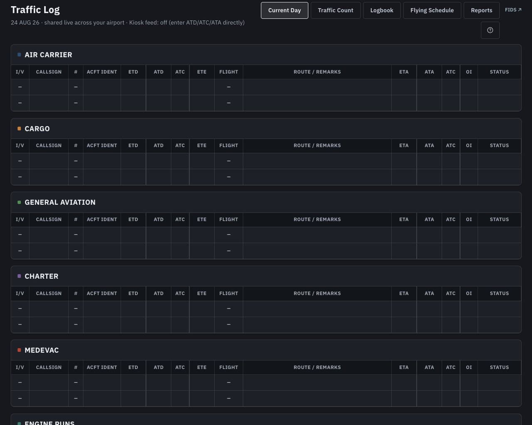Click the FLIGHT header in Charter table

(x=229, y=293)
